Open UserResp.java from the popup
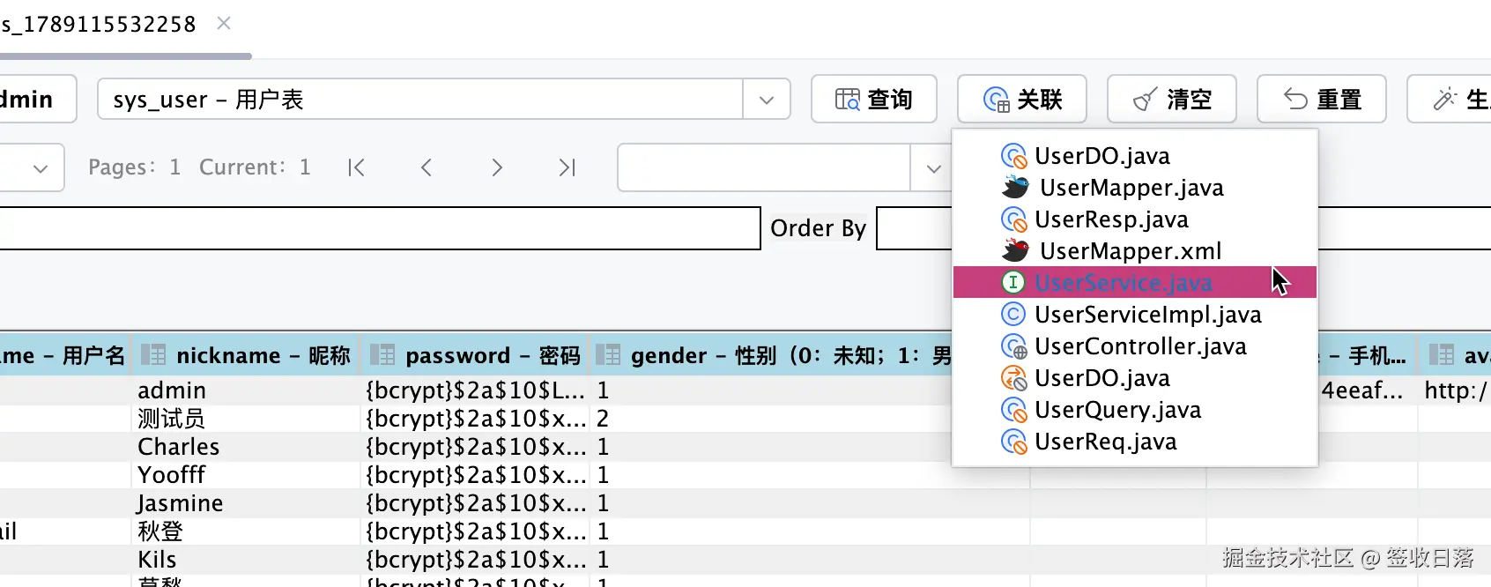Screen dimensions: 1491x587 pyautogui.click(x=1135, y=219)
